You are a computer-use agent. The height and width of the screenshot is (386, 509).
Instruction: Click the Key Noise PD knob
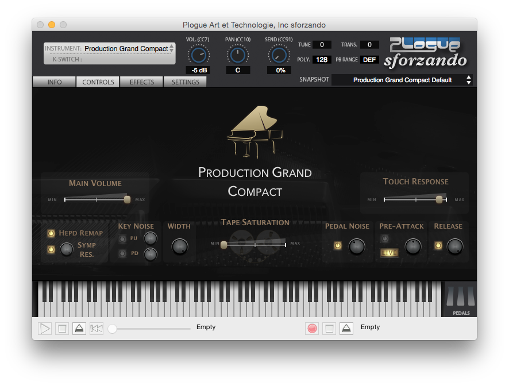151,254
